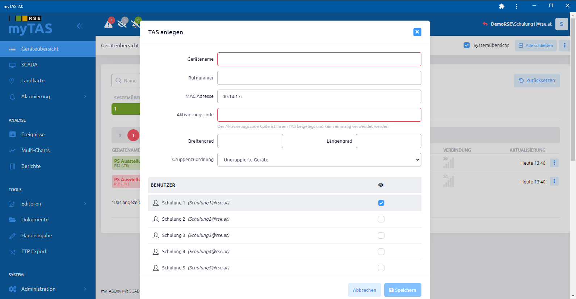Click the Alle schließen button

coord(535,45)
